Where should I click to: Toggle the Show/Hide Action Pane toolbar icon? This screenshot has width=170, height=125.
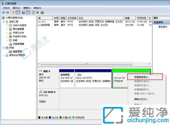pyautogui.click(x=28, y=13)
